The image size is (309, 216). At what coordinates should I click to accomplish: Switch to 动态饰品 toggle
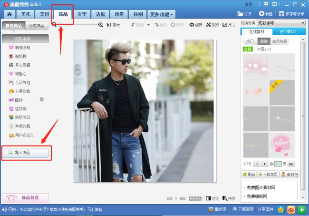(37, 26)
